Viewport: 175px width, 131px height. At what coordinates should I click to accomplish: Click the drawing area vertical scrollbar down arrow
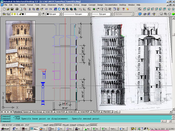point(174,109)
